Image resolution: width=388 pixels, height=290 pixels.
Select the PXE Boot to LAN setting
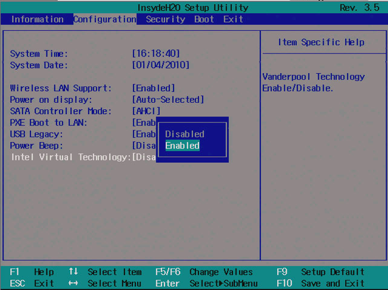(x=49, y=122)
